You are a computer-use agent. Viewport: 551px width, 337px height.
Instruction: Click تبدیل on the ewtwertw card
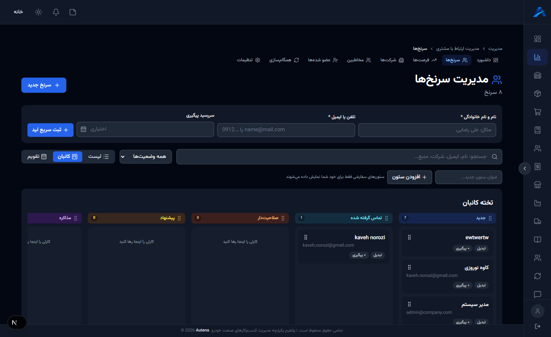click(481, 249)
